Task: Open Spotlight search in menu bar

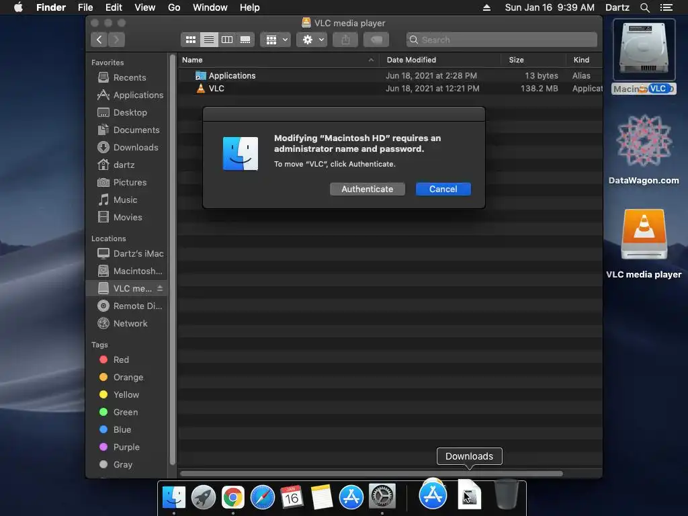Action: pos(644,7)
